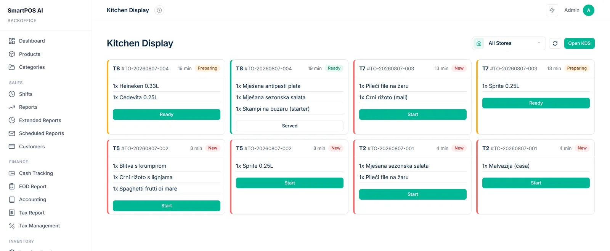610x251 pixels.
Task: Open Shifts clock icon in sidebar
Action: [x=12, y=94]
